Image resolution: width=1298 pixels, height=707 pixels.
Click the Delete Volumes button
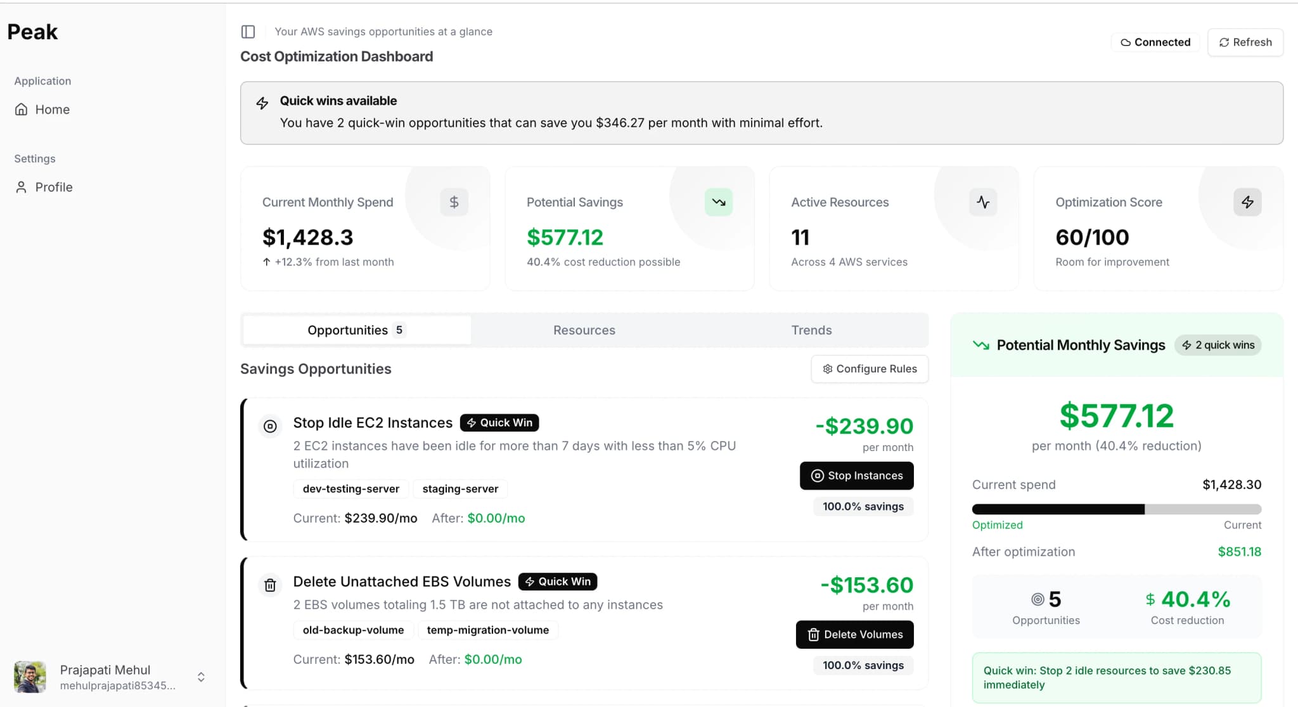[854, 635]
